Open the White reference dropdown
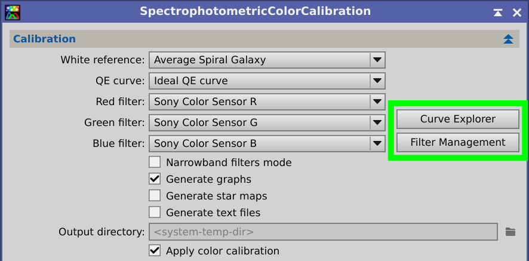Screen dimensions: 529x261 click(x=267, y=60)
